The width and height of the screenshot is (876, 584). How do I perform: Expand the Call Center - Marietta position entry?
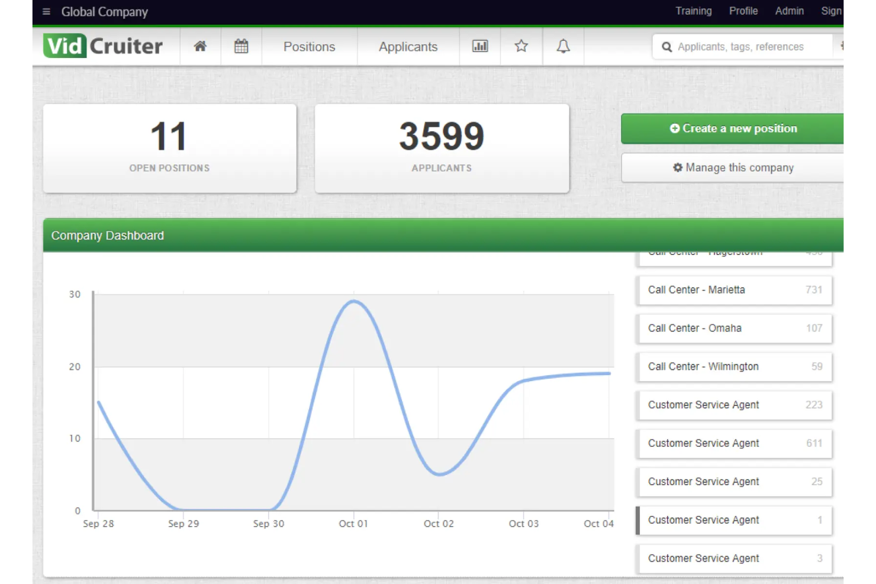(x=734, y=290)
